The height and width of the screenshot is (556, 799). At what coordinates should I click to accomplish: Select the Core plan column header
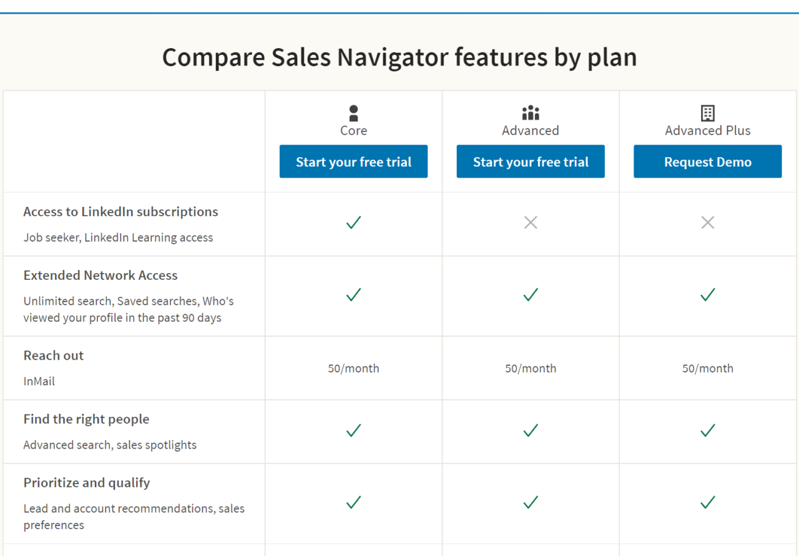[353, 130]
